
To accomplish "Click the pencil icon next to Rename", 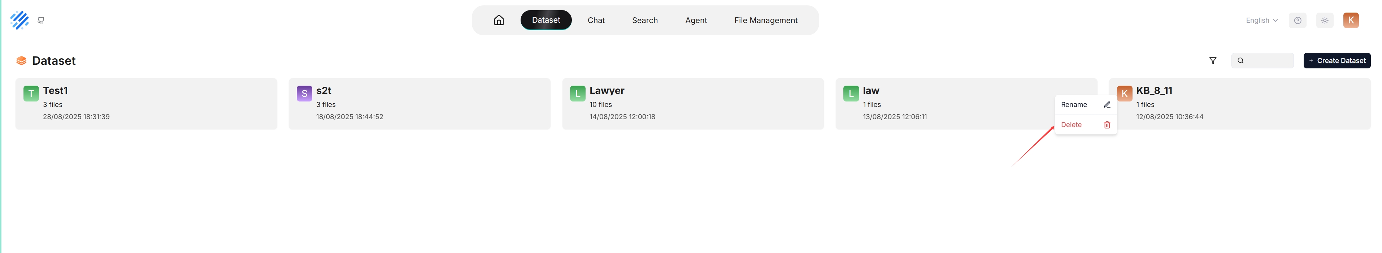I will pyautogui.click(x=1107, y=105).
